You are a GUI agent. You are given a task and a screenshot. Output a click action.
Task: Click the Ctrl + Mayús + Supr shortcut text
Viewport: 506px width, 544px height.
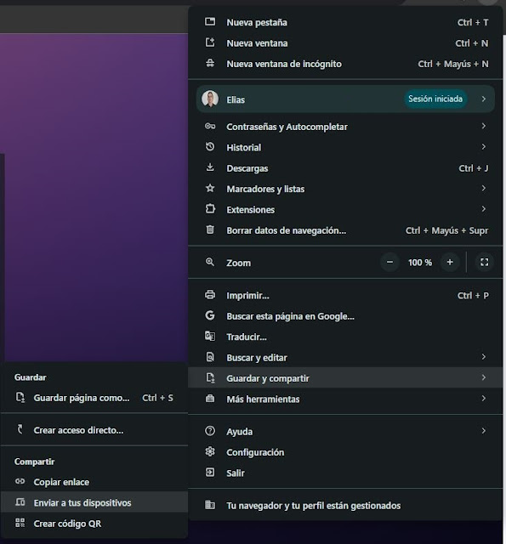click(x=446, y=230)
